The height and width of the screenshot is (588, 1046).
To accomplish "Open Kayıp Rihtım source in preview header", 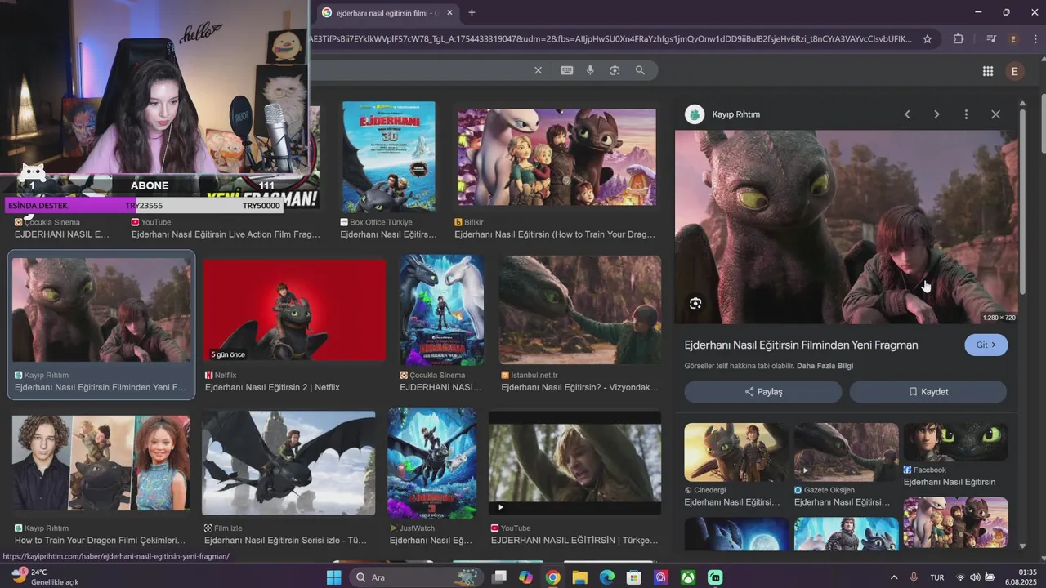I will (x=724, y=114).
